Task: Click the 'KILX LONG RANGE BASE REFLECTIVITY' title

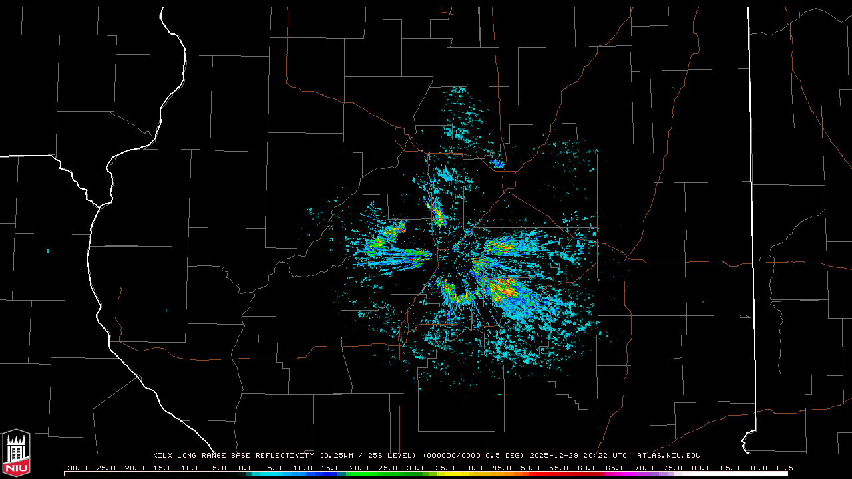Action: 234,456
